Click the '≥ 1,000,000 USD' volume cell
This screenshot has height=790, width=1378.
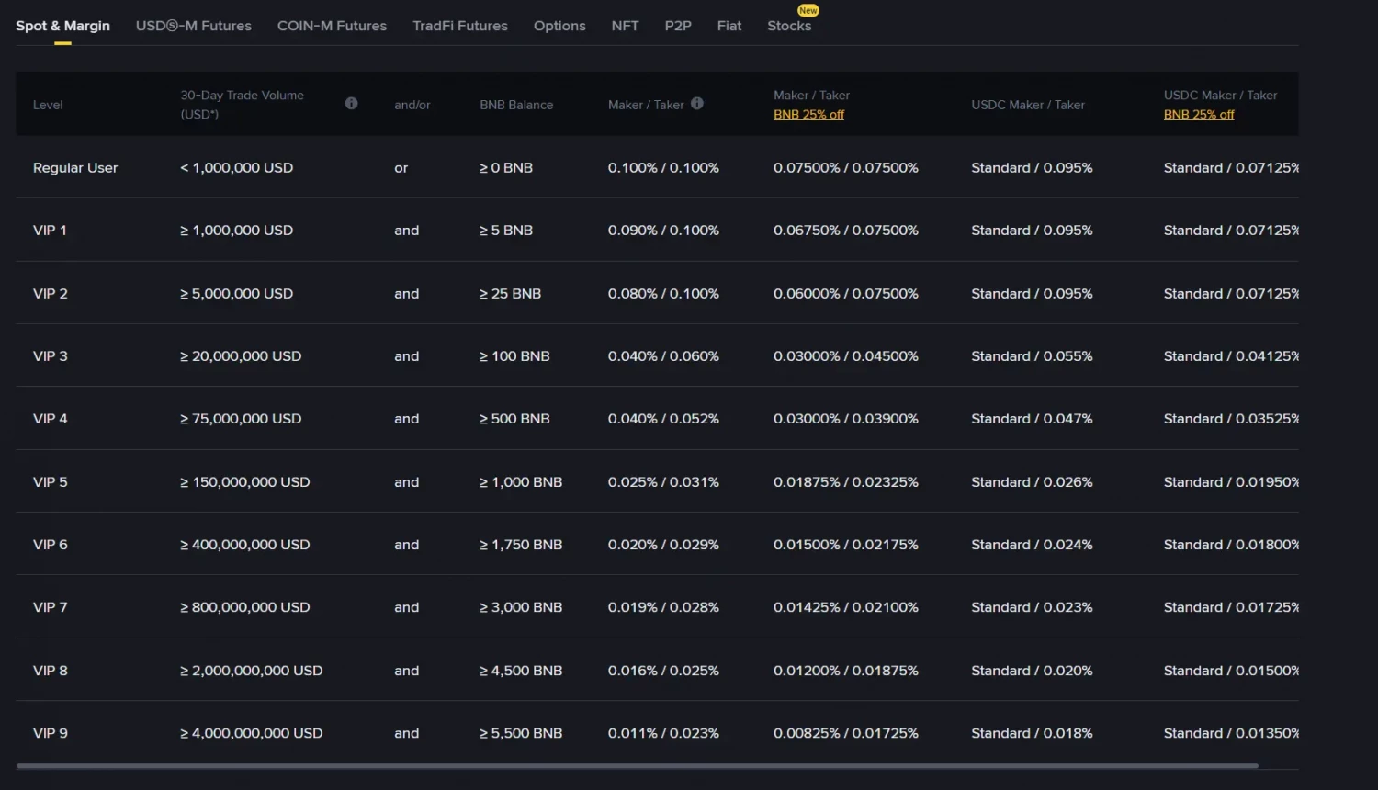237,231
